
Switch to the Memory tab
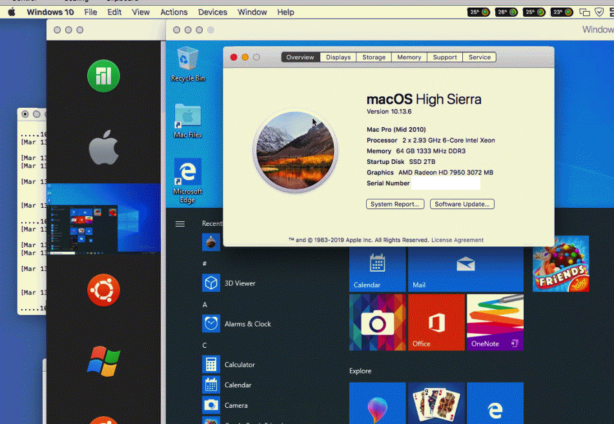(409, 57)
